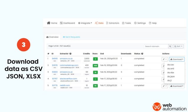The width and height of the screenshot is (188, 112).
Task: Click the green rows badge for row 93883
Action: pos(95,72)
